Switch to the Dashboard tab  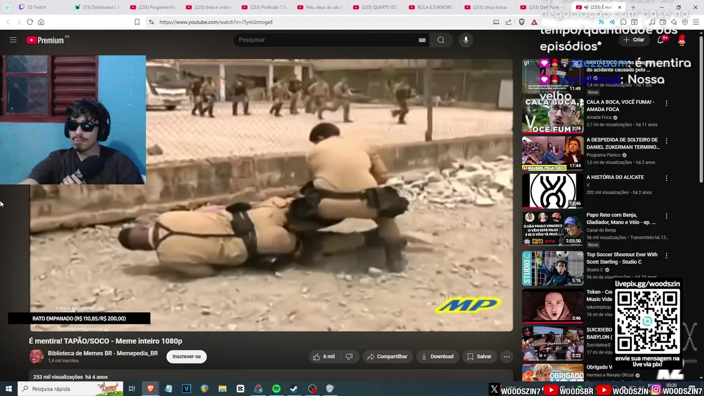(x=98, y=7)
